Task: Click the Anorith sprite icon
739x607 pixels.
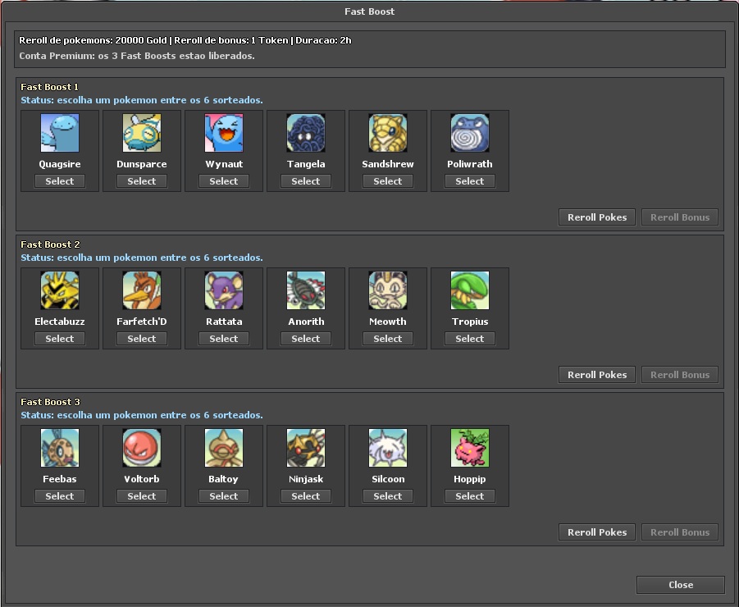Action: pos(305,290)
